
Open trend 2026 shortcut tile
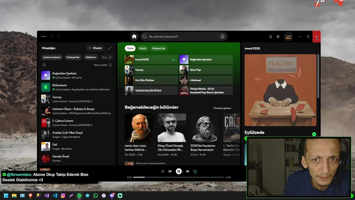151,59
